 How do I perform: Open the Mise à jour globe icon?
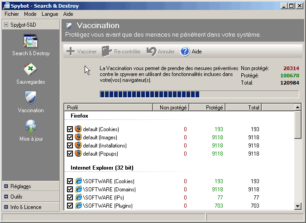31,126
